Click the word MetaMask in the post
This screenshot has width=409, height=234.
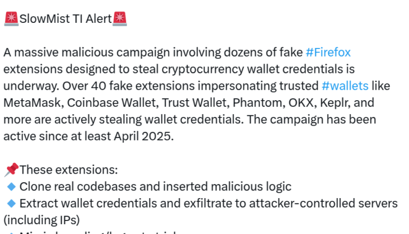point(29,103)
